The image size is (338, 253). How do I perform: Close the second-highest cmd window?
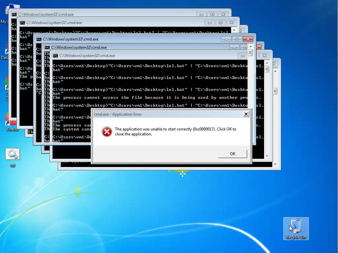[x=231, y=23]
